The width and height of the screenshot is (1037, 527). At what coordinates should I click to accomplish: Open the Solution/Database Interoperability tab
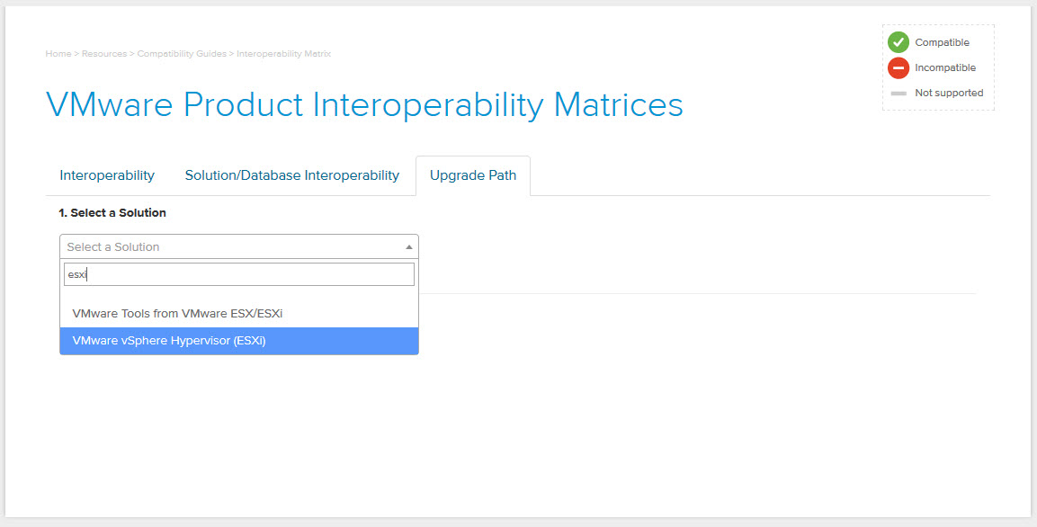click(291, 175)
